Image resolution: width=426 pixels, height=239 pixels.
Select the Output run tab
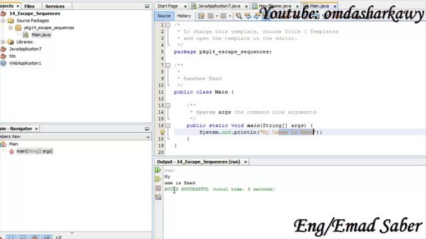tap(198, 162)
